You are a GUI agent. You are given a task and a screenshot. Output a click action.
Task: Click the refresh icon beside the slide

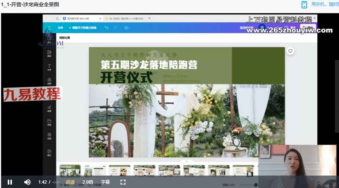290,51
